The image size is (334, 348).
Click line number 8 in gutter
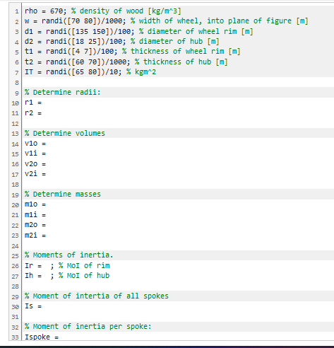tap(17, 83)
